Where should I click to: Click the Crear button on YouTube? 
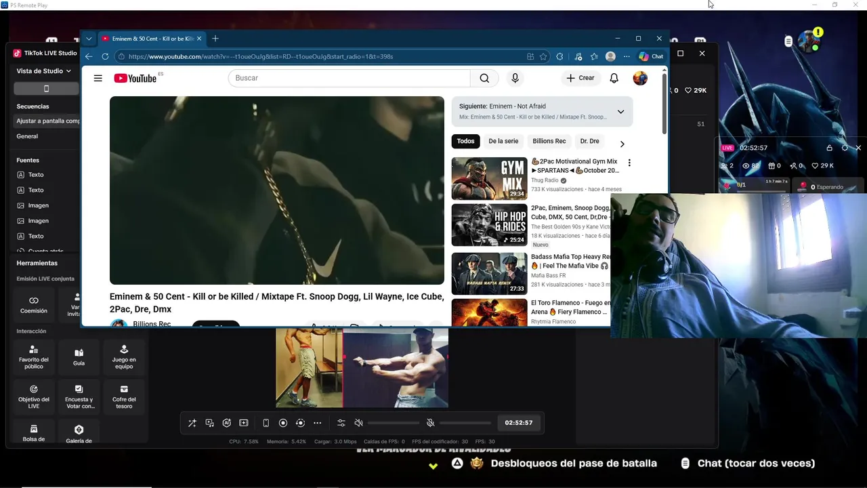pyautogui.click(x=580, y=78)
